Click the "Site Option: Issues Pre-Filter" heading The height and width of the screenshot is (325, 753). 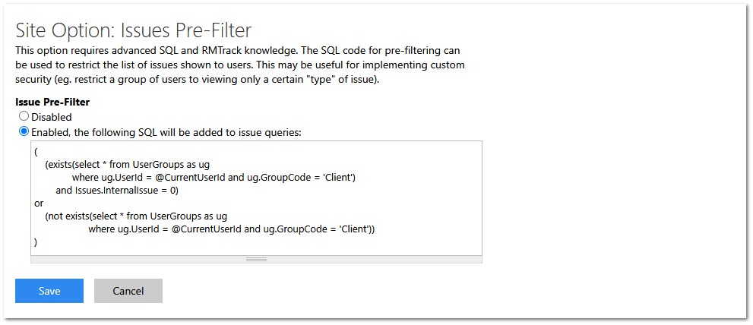(x=134, y=30)
